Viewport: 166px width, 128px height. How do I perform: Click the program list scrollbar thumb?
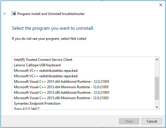point(157,88)
